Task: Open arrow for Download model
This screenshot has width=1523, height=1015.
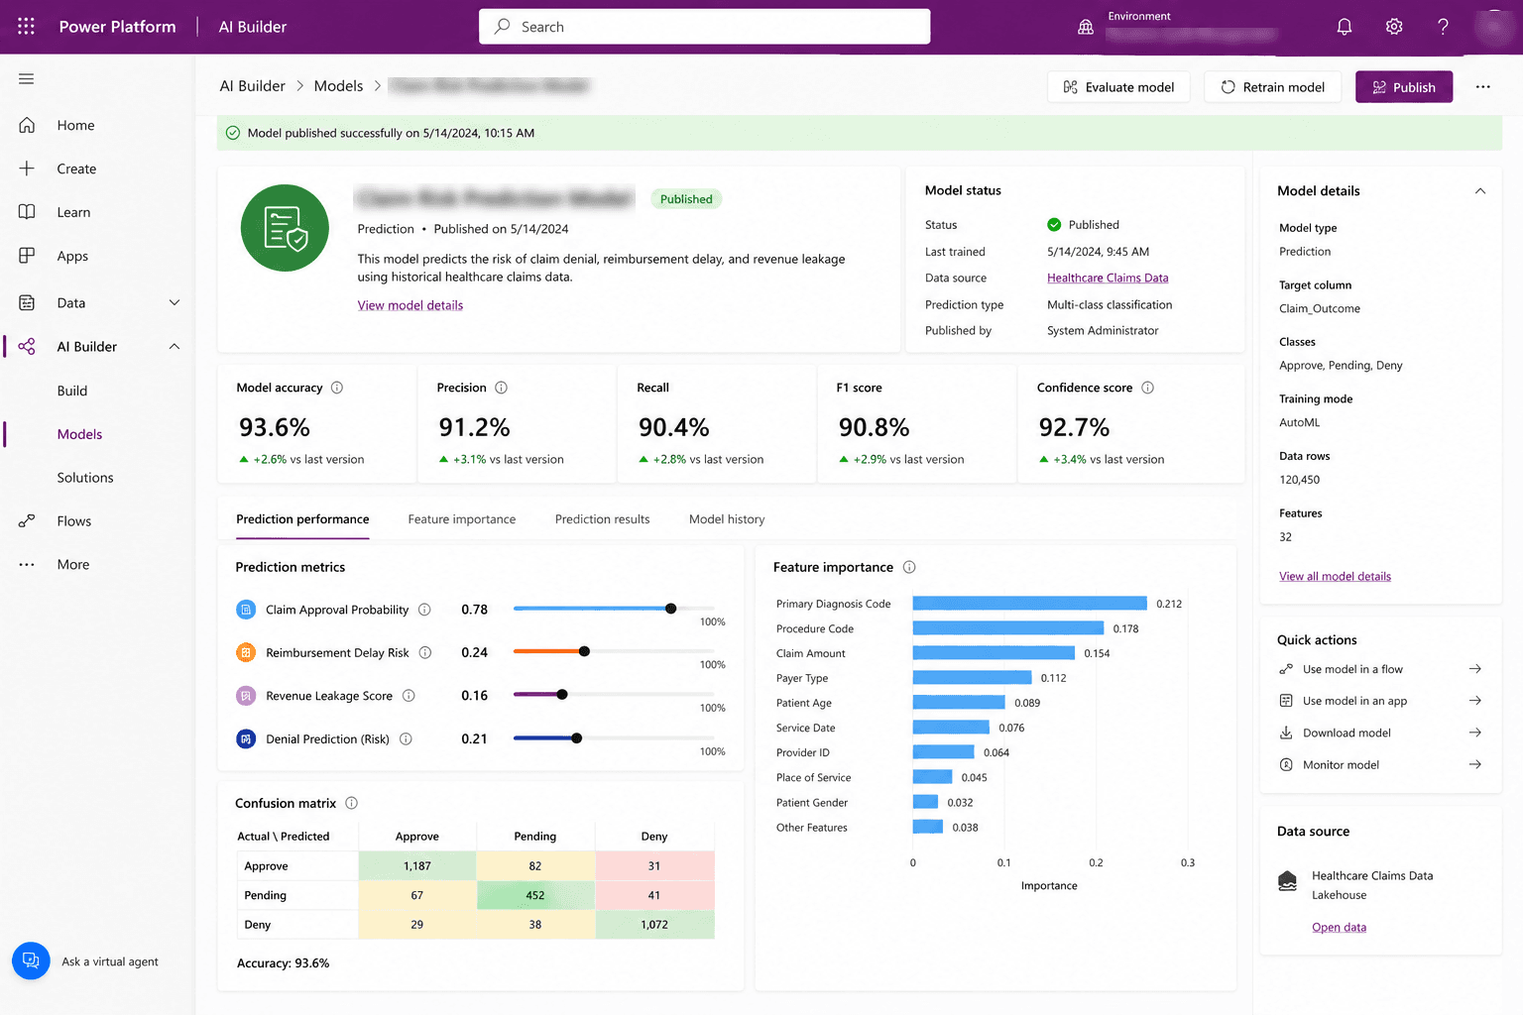Action: click(1475, 733)
